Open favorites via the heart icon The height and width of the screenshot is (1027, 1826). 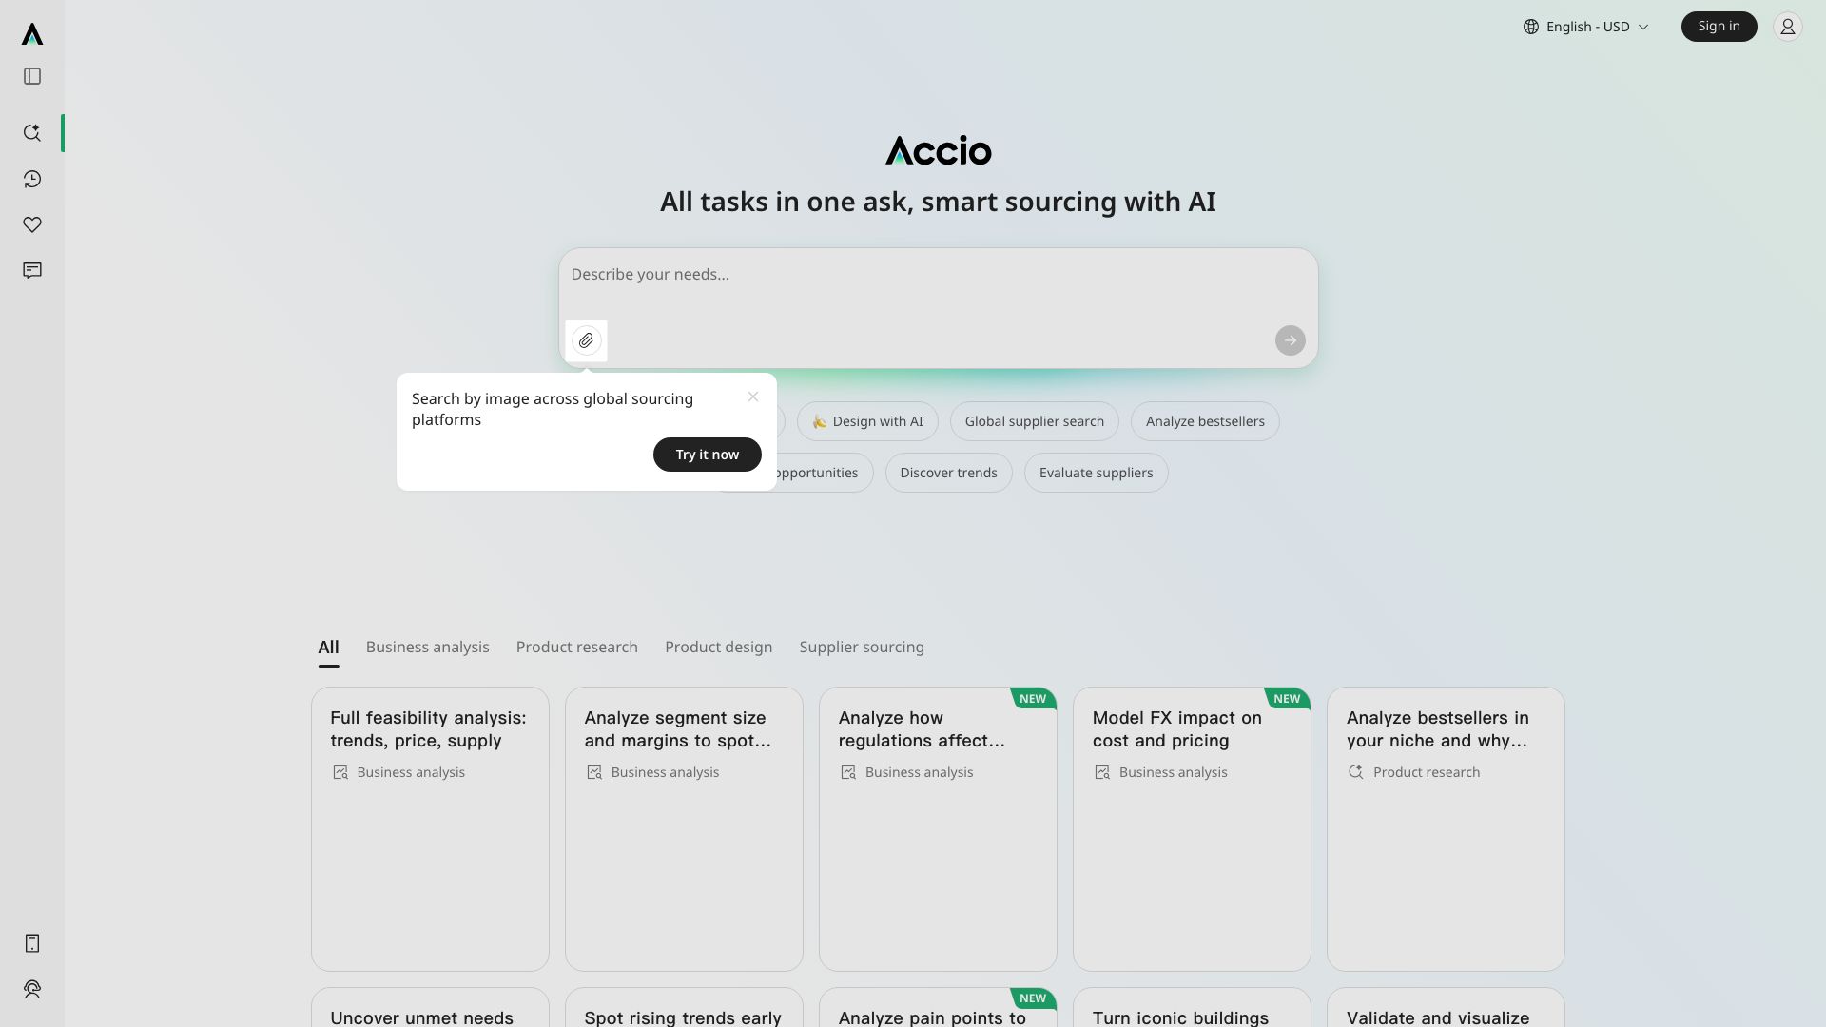32,225
